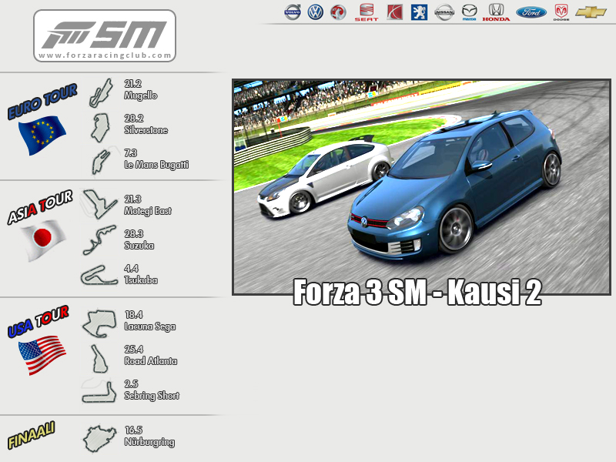Screen dimensions: 616x462
Task: Click the USA flag under USA Tour
Action: (42, 353)
